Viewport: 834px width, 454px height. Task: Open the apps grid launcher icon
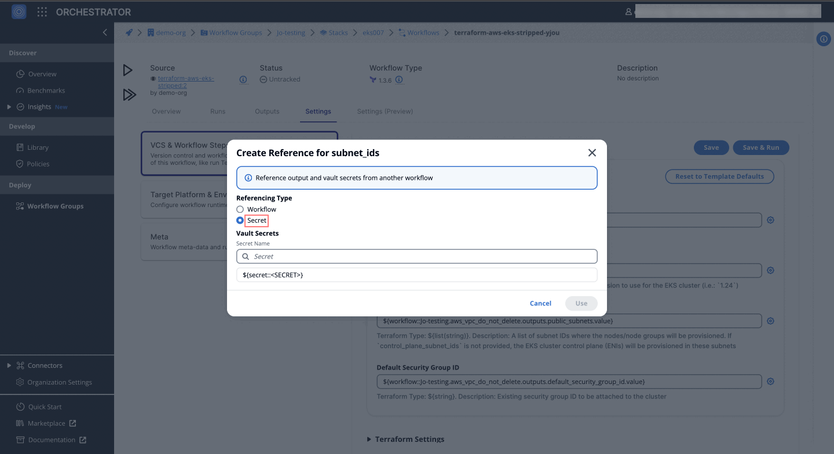[42, 12]
